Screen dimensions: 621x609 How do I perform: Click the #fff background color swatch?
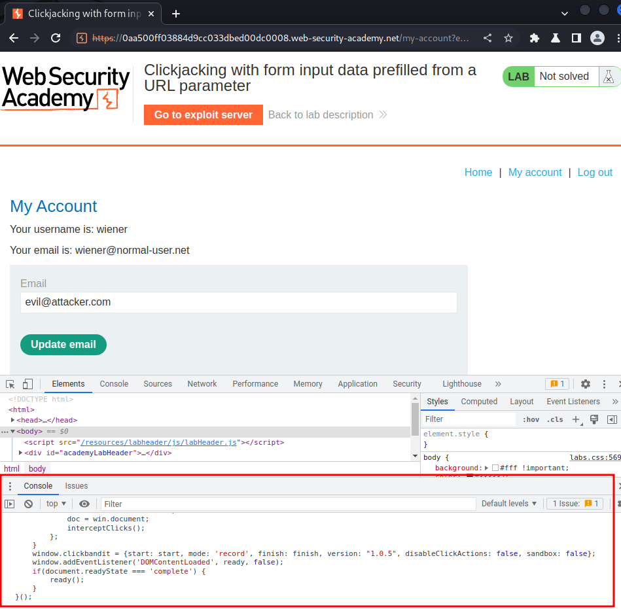[495, 468]
